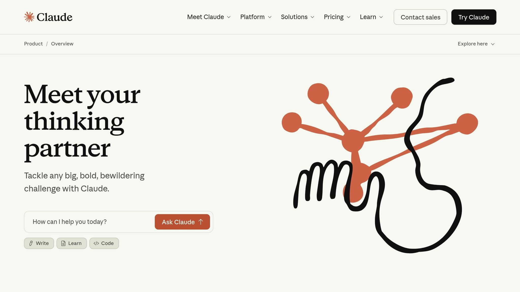
Task: Open the Pricing menu chevron
Action: point(349,17)
